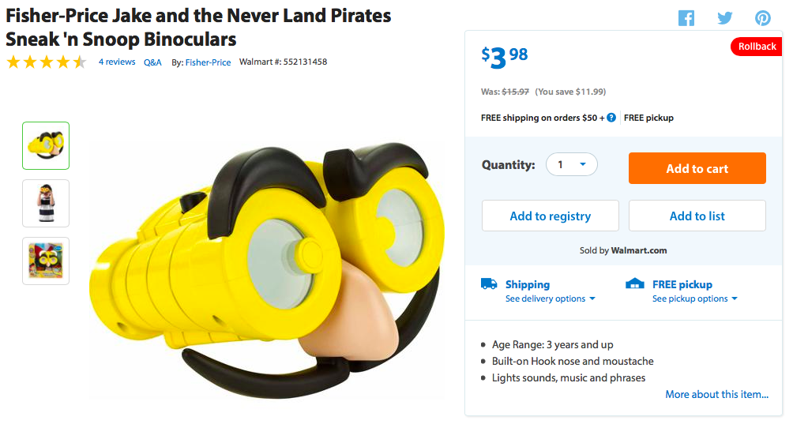
Task: Click Add to registry button
Action: pos(550,216)
